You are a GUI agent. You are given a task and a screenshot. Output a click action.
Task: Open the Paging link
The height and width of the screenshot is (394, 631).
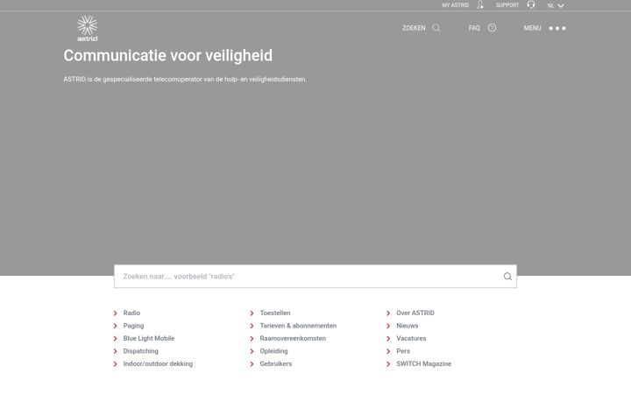[x=133, y=326]
